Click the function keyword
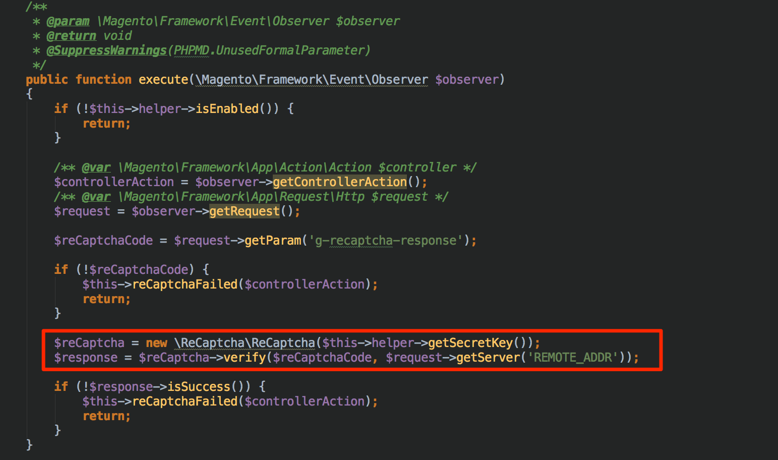The height and width of the screenshot is (460, 778). click(x=103, y=80)
